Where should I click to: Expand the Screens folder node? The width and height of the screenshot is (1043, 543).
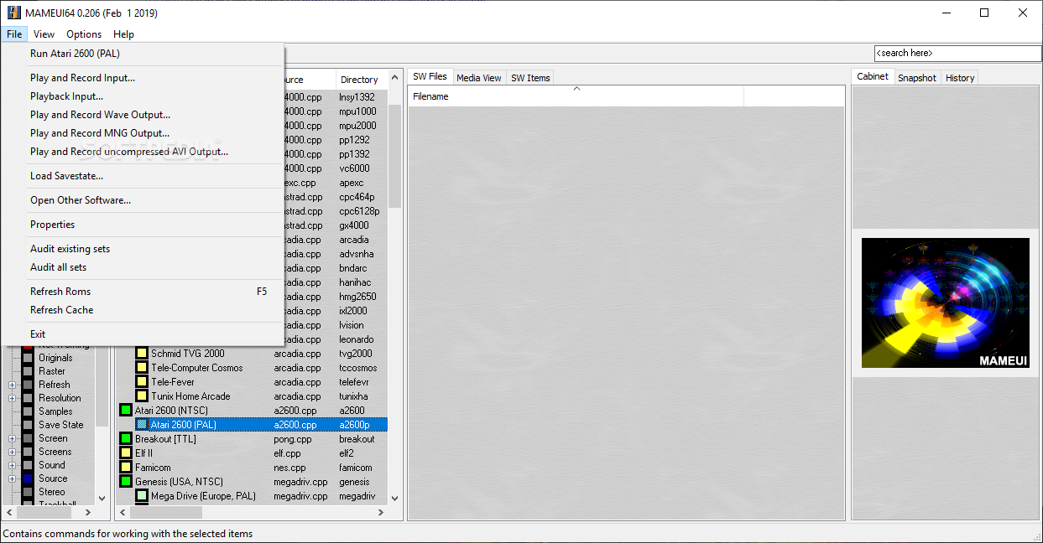(x=13, y=452)
